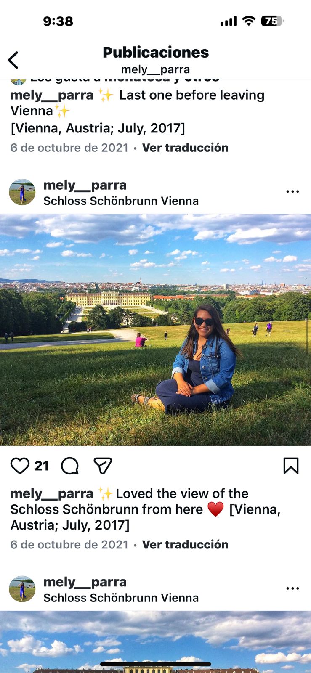Like the Schönbrunn post with the heart icon

pos(20,466)
